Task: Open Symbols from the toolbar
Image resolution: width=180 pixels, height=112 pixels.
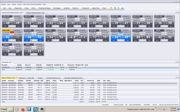Action: pos(67,8)
